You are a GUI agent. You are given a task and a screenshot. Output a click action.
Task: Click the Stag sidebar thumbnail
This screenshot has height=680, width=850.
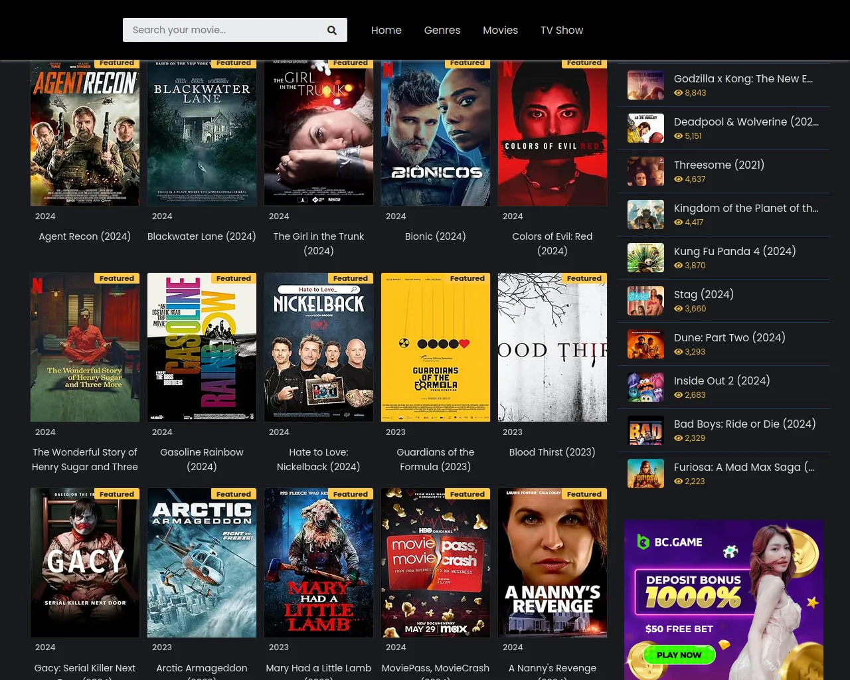click(645, 301)
